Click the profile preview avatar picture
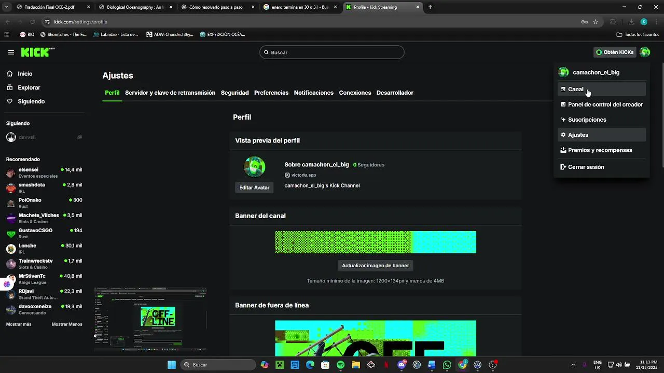This screenshot has width=664, height=373. point(255,167)
